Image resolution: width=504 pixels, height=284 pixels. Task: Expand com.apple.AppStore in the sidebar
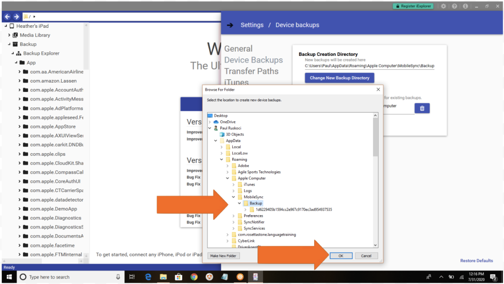click(x=20, y=127)
